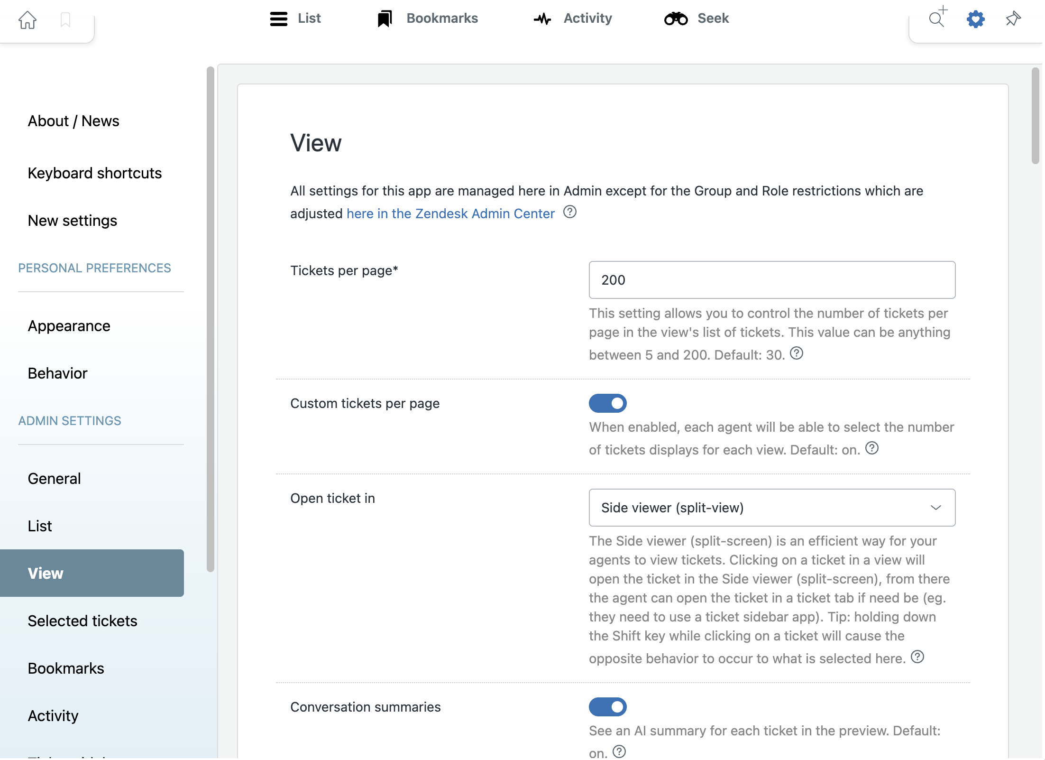The width and height of the screenshot is (1045, 760).
Task: Click the Tickets per page input field
Action: [x=772, y=280]
